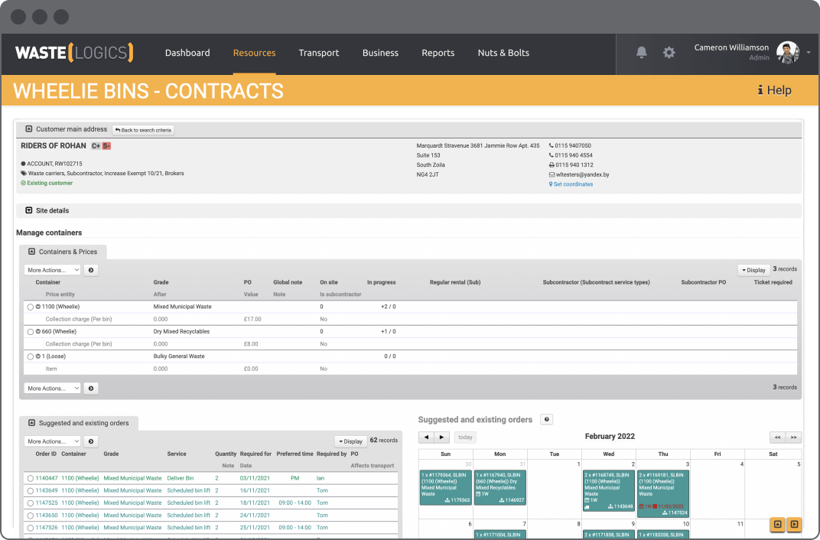Open calendar order #1179364 tile
Viewport: 820px width, 540px height.
(x=445, y=488)
